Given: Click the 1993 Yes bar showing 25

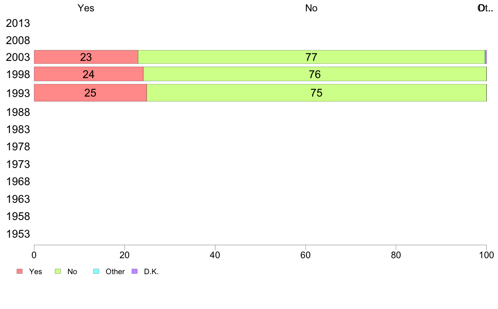Looking at the screenshot, I should click(x=90, y=93).
